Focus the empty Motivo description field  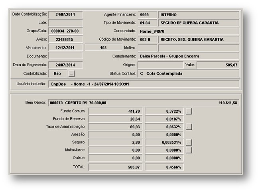pyautogui.click(x=199, y=48)
